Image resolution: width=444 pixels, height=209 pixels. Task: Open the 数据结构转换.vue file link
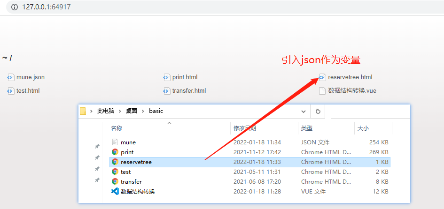[352, 91]
